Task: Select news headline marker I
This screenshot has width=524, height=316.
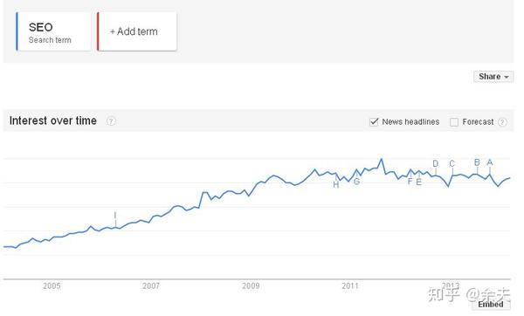Action: [x=115, y=215]
